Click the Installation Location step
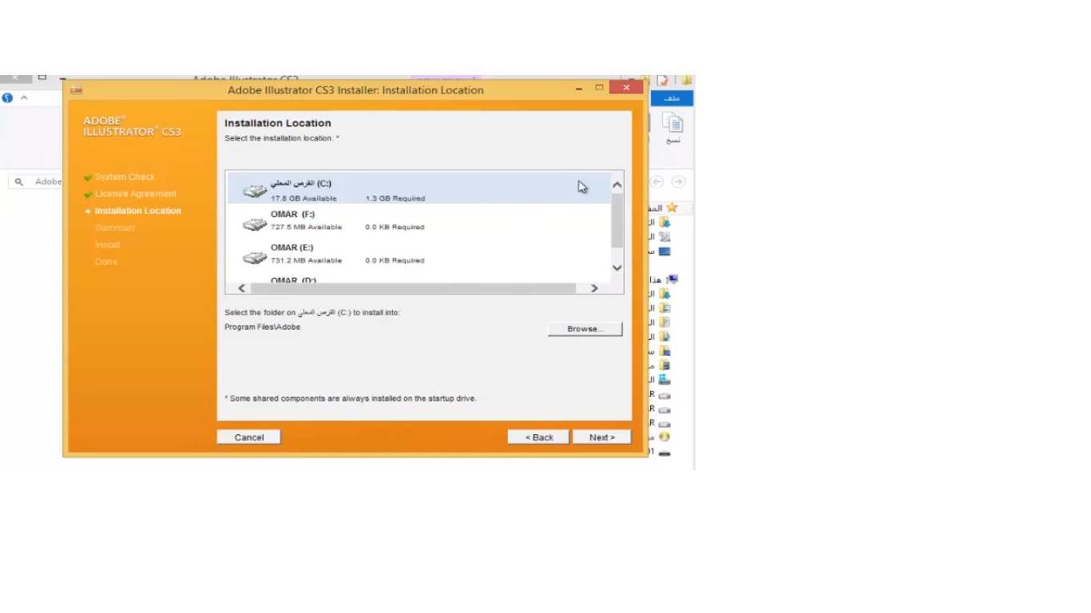Image resolution: width=1091 pixels, height=613 pixels. 137,211
